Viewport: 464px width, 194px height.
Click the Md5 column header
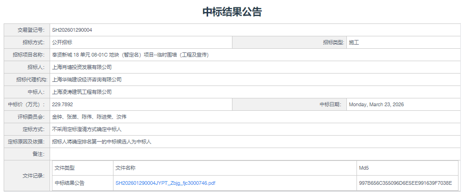(364, 168)
